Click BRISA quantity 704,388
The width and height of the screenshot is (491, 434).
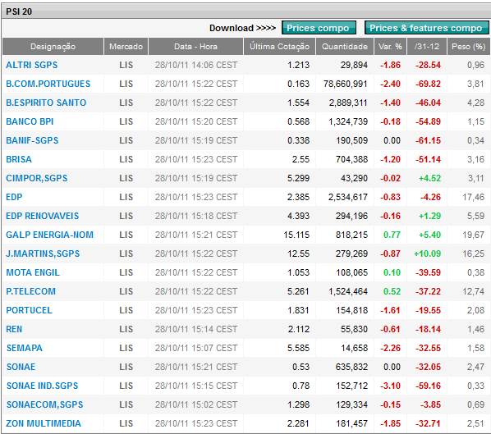click(351, 159)
